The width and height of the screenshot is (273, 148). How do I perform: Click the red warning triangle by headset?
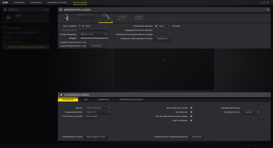click(59, 21)
